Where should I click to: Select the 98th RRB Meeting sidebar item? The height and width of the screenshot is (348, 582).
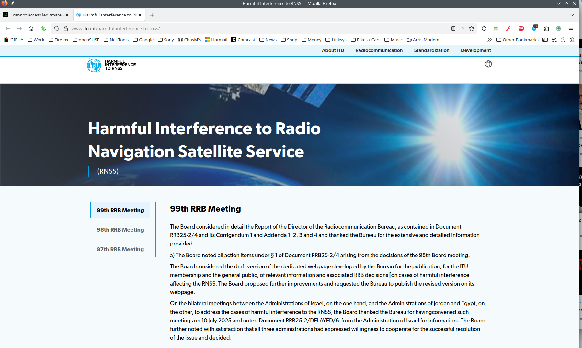coord(120,230)
